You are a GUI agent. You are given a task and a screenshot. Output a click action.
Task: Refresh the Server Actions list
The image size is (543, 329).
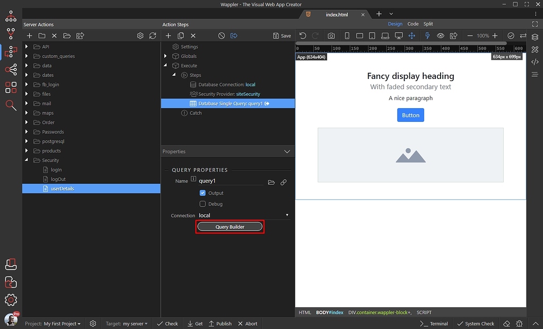pyautogui.click(x=152, y=35)
